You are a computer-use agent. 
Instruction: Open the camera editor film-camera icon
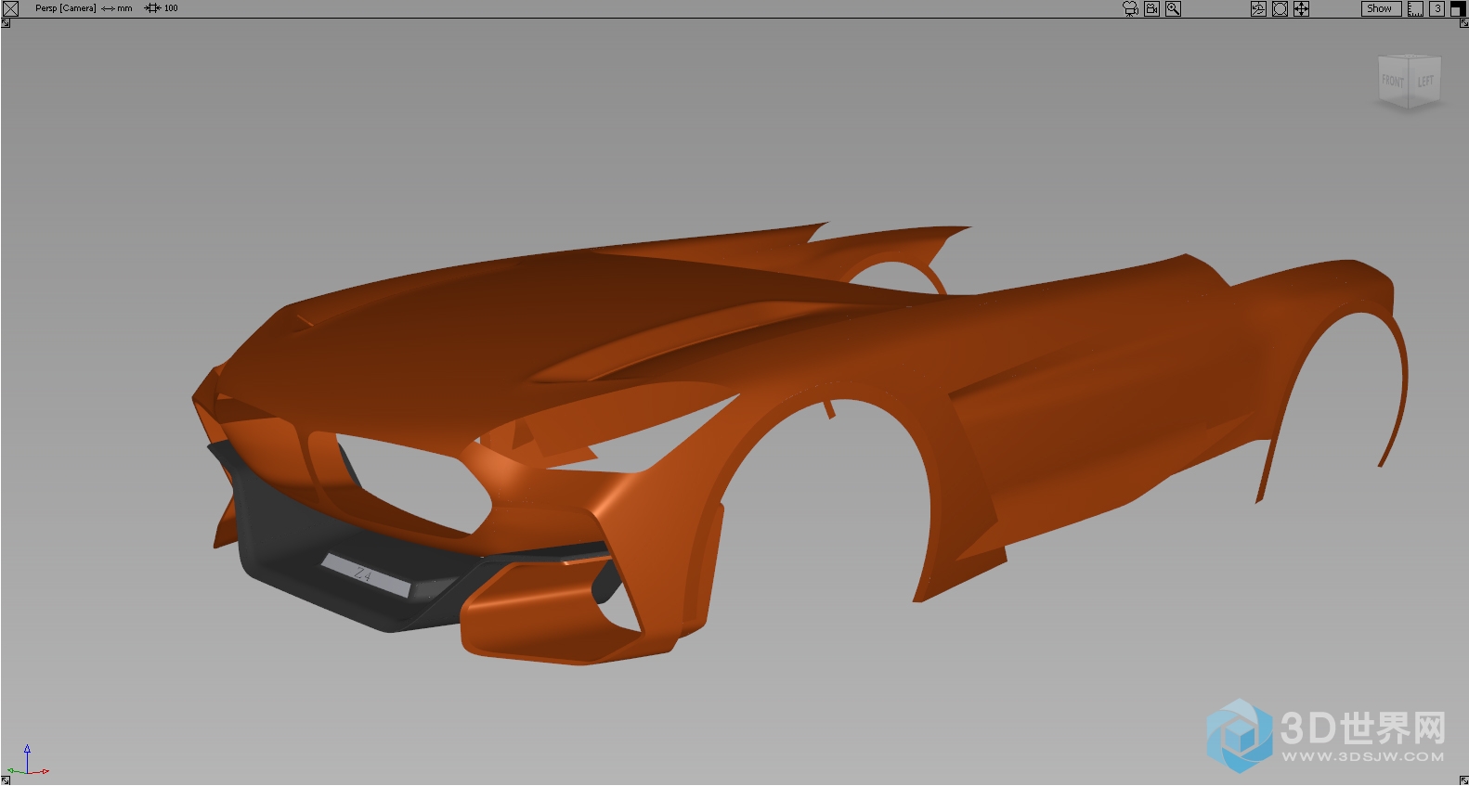tap(1130, 8)
